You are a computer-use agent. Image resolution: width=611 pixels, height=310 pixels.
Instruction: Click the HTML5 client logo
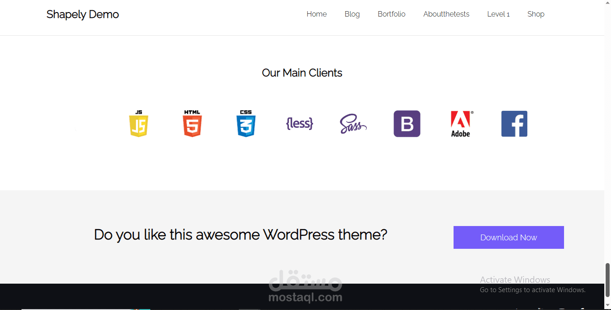(192, 124)
